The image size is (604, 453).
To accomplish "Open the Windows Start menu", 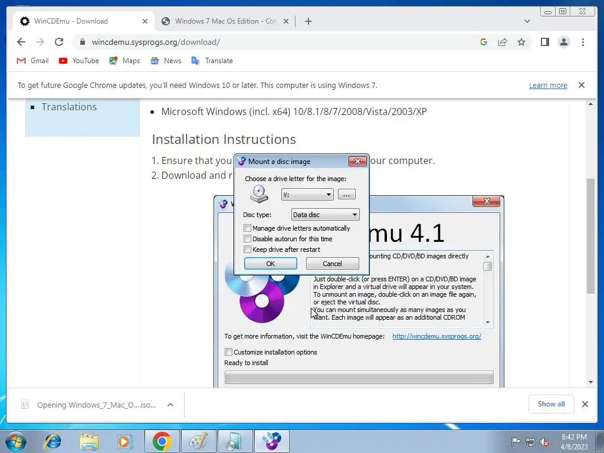I will (15, 441).
